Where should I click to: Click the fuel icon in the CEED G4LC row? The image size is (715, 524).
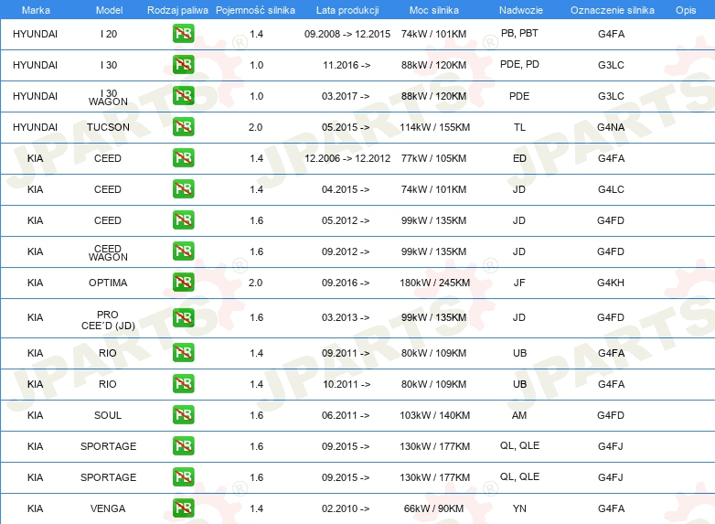click(183, 188)
